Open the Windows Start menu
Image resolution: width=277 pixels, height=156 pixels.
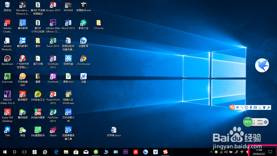click(x=5, y=152)
